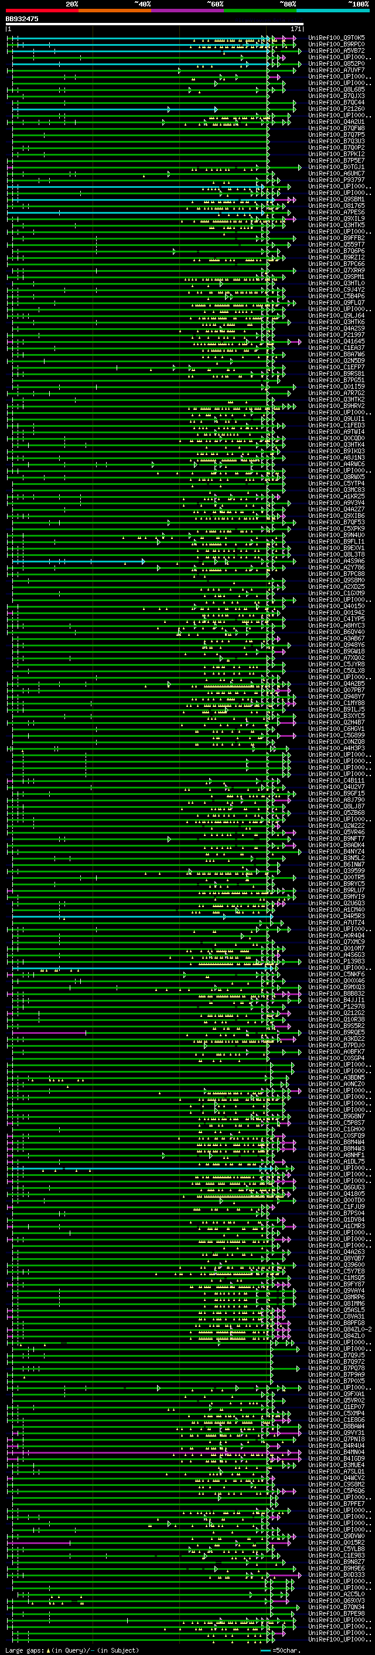
Task: Click on UniRef100_Q9XIL9
Action: tap(336, 218)
